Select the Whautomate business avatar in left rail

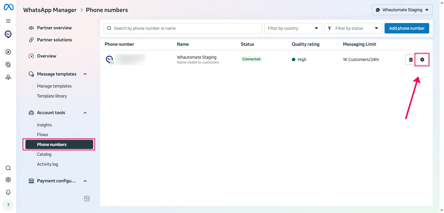[8, 34]
